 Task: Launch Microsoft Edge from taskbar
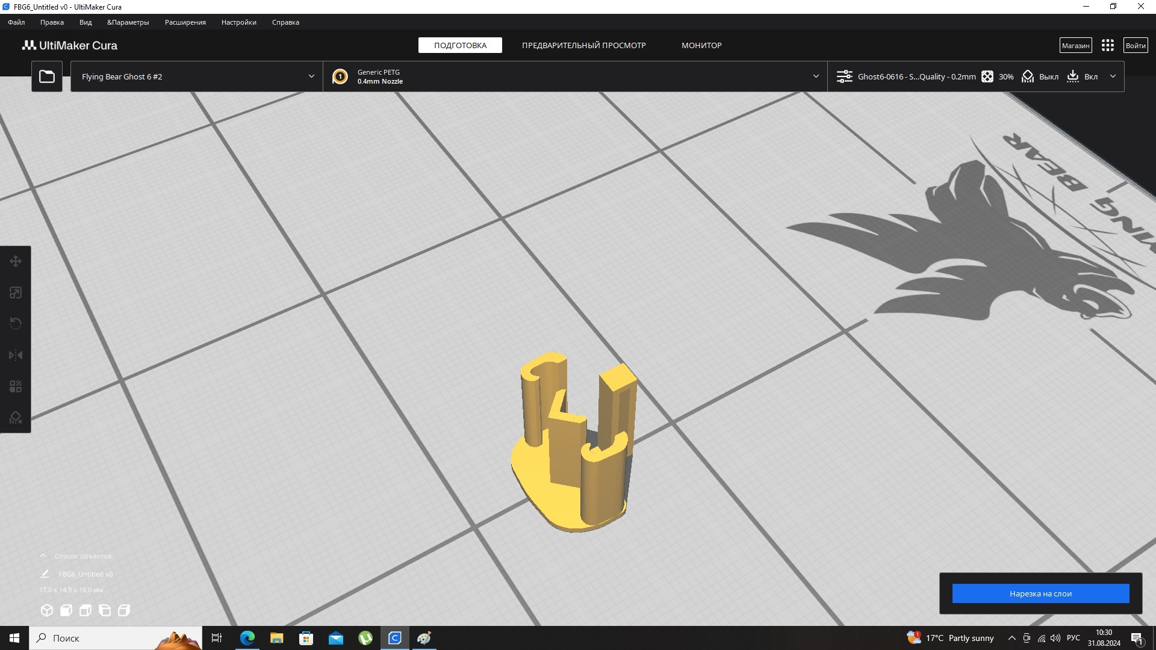(x=247, y=638)
